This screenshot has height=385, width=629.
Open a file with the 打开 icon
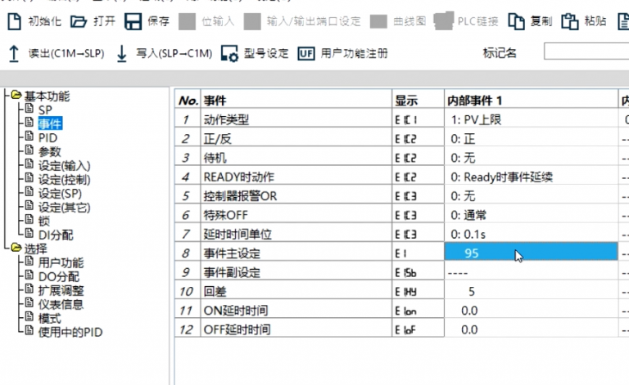point(78,21)
